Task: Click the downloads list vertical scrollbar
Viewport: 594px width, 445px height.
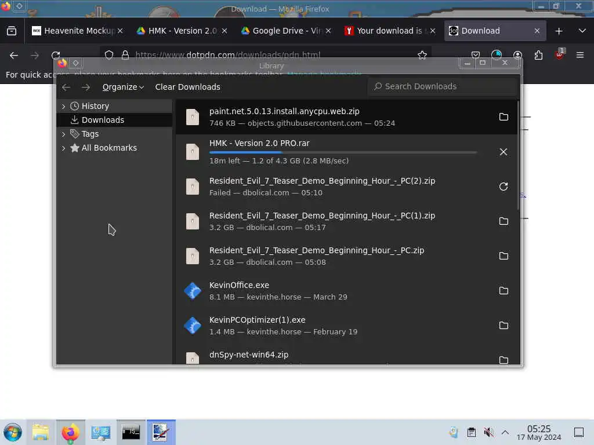Action: (518, 155)
